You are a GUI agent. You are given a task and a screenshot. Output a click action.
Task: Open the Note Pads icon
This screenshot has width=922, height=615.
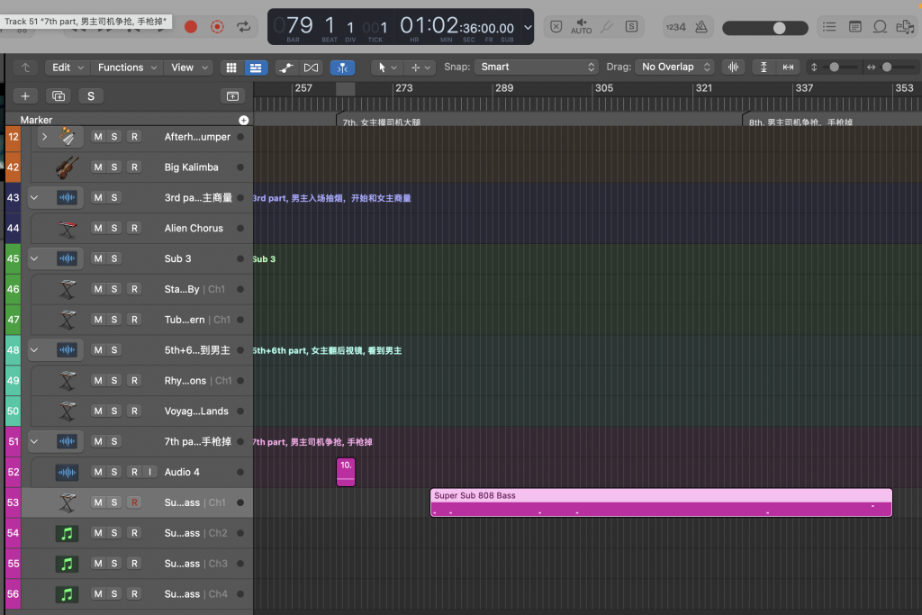point(855,26)
